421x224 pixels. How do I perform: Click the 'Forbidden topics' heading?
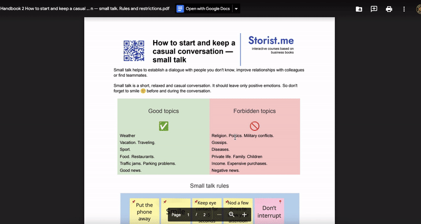tap(255, 111)
